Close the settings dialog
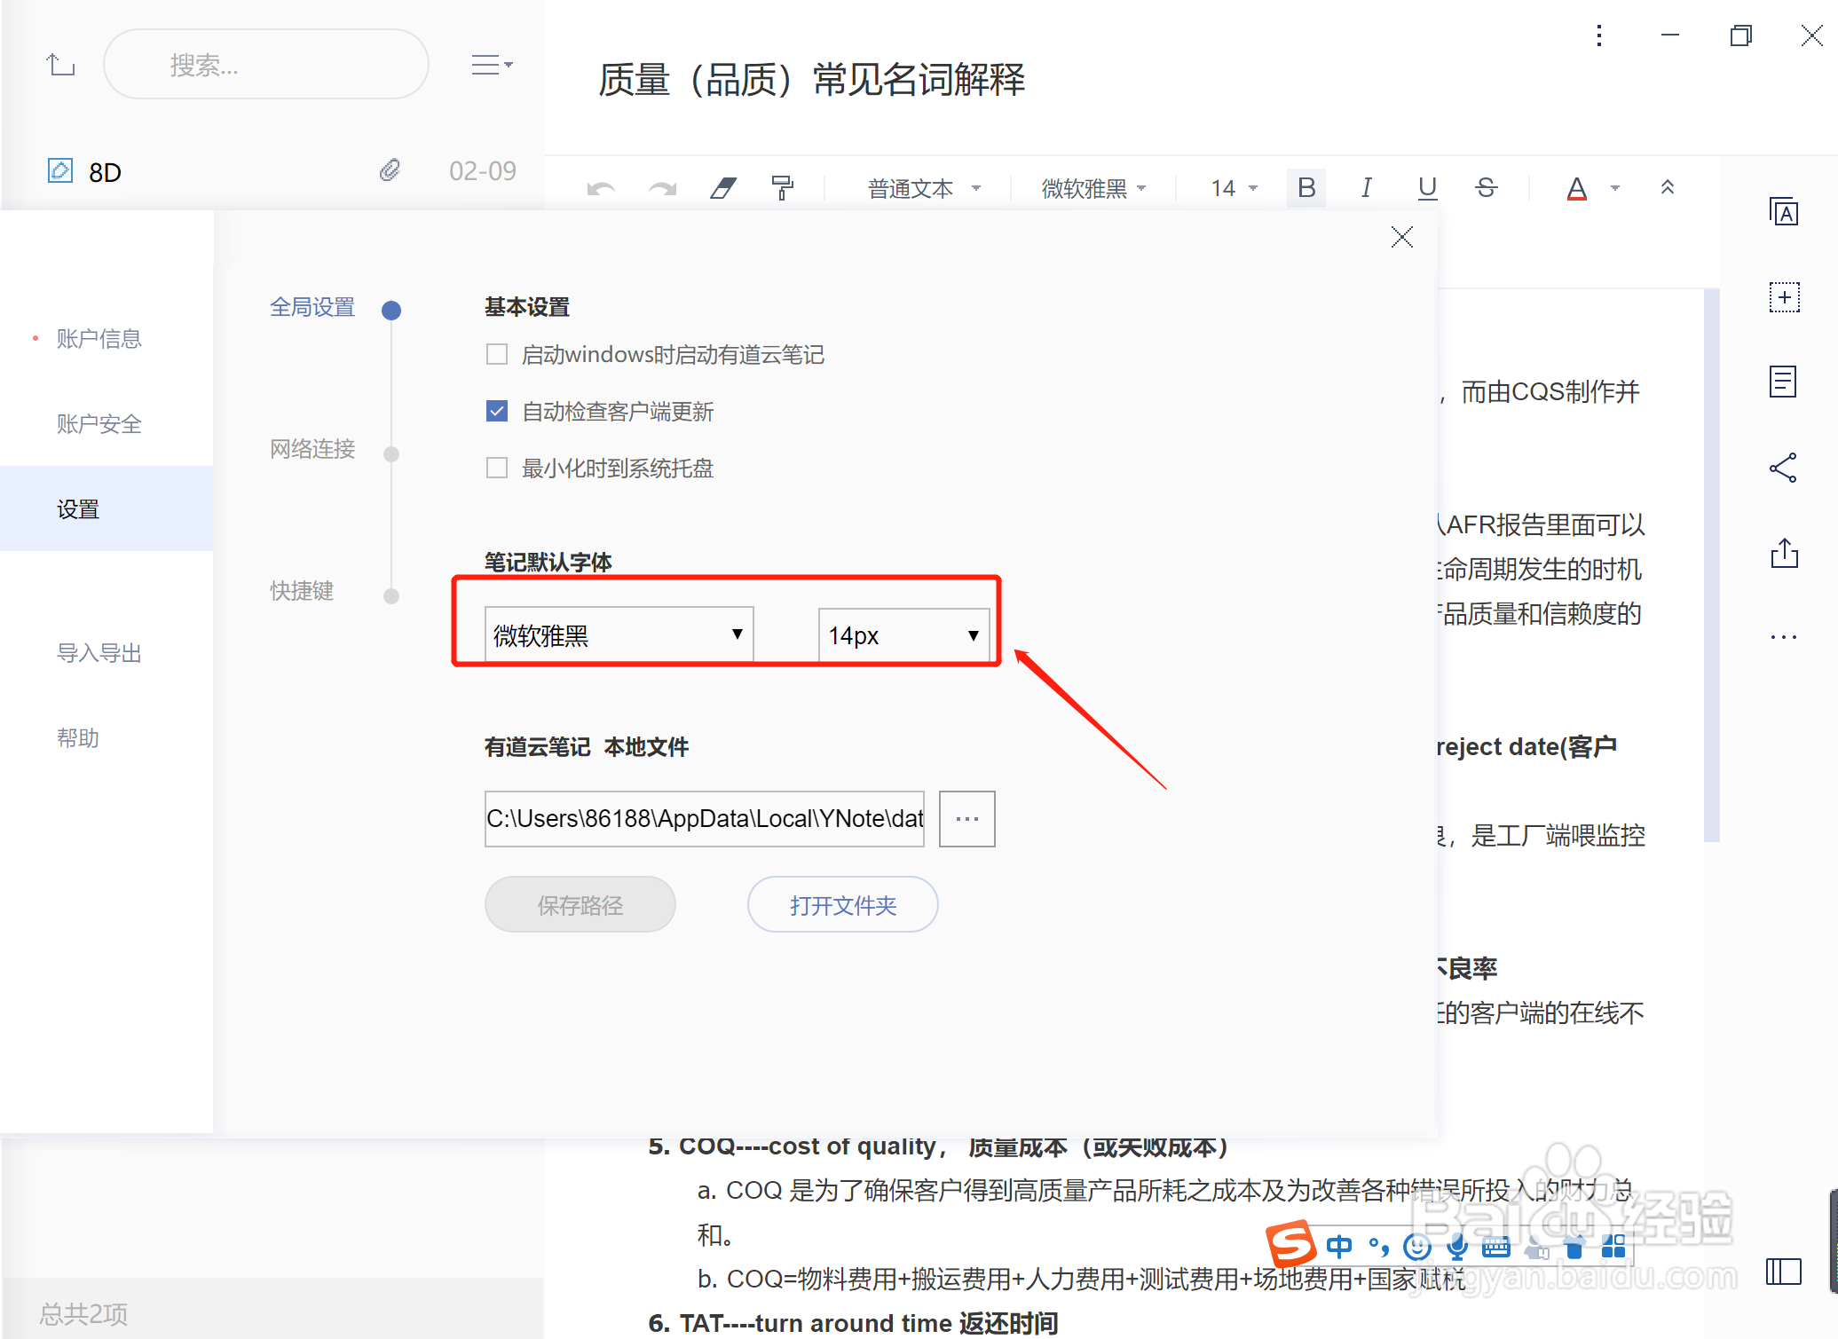Screen dimensions: 1838x1339 point(1402,237)
